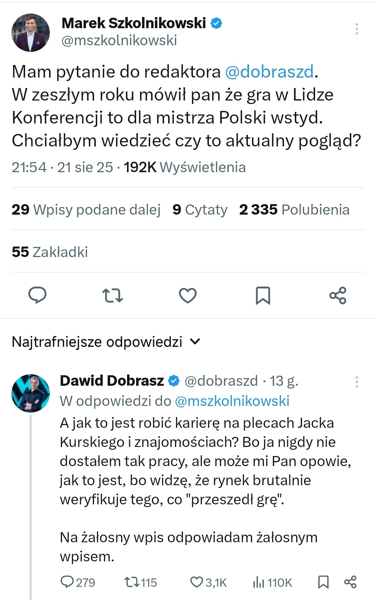Open more options on Dawid Dobrasz's reply

click(x=357, y=382)
